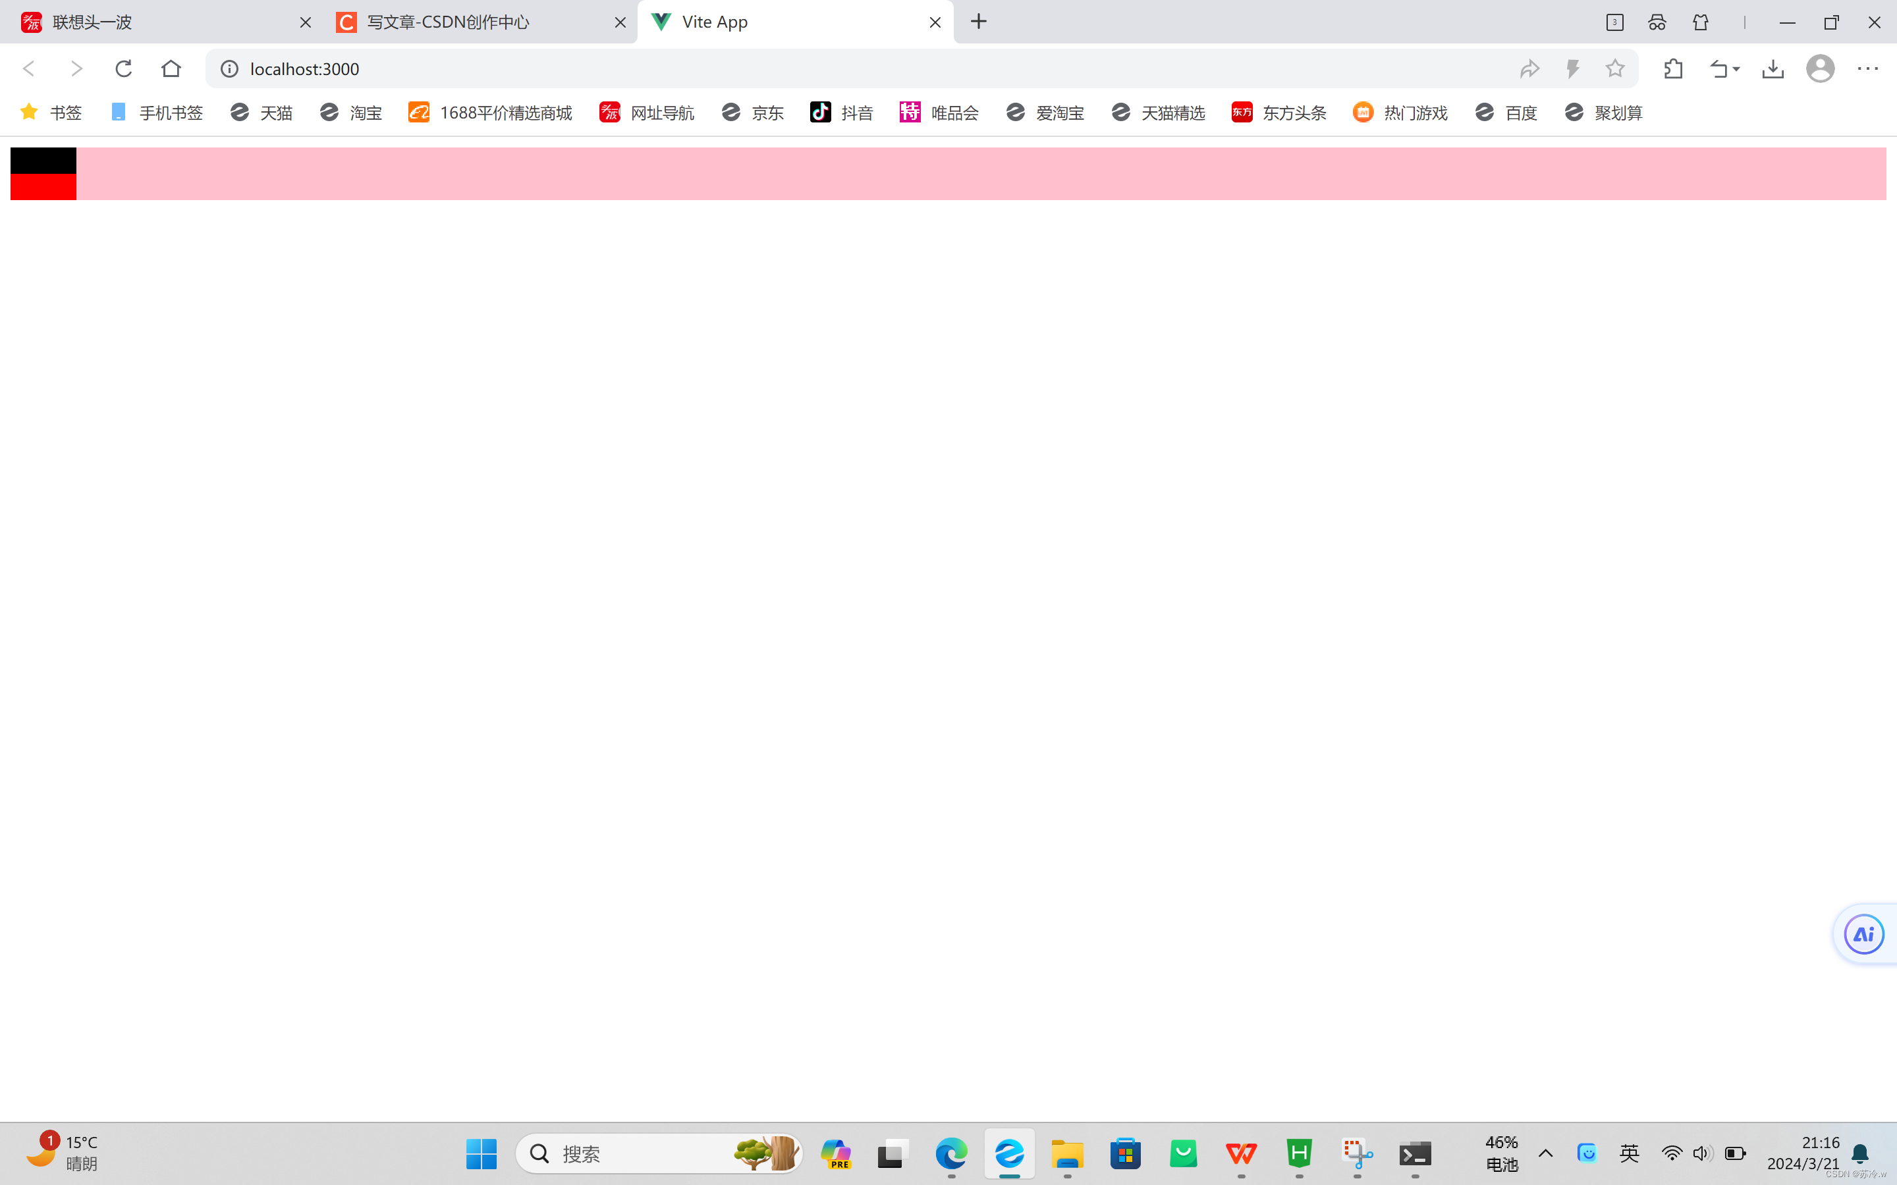
Task: Reload the localhost:3000 page
Action: (x=123, y=68)
